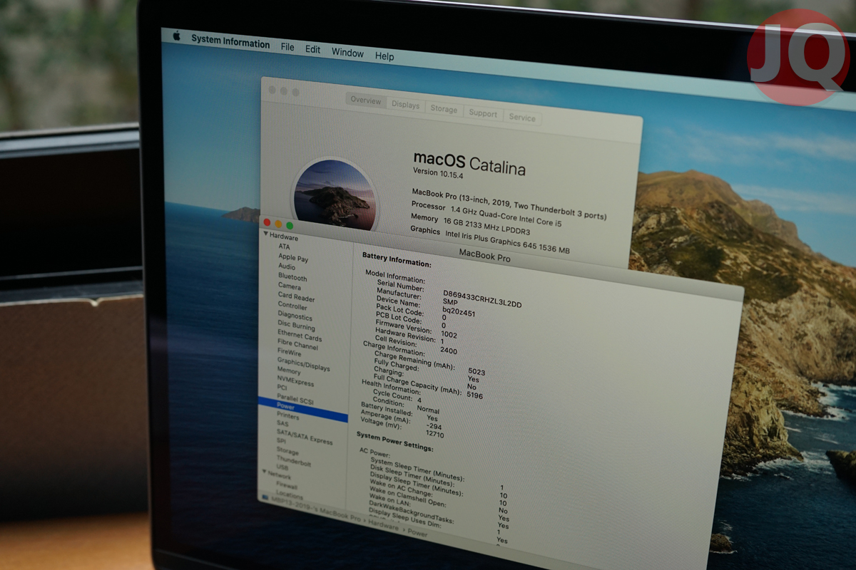This screenshot has height=570, width=856.
Task: Click the amperage value -294
Action: [x=435, y=426]
